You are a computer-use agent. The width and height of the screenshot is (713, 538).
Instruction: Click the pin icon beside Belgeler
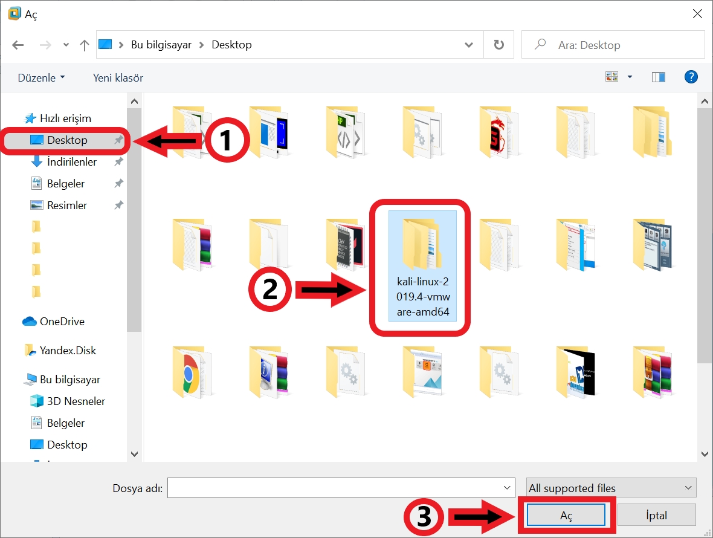pyautogui.click(x=118, y=184)
